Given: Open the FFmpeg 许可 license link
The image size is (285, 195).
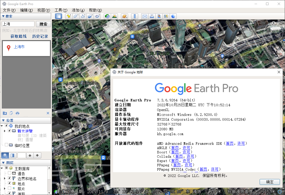Looking at the screenshot, I should [x=189, y=165].
